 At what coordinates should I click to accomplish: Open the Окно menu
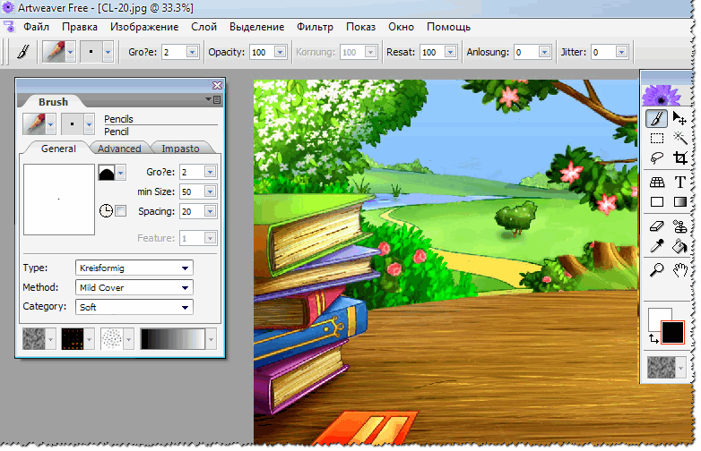[x=401, y=27]
